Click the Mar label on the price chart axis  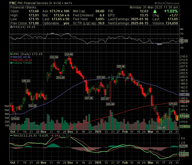click(x=151, y=132)
